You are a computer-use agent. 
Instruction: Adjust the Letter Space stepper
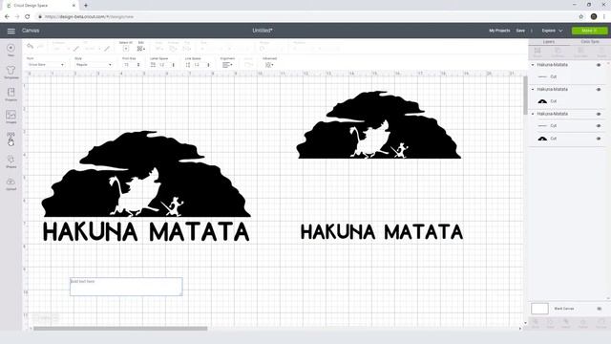174,65
